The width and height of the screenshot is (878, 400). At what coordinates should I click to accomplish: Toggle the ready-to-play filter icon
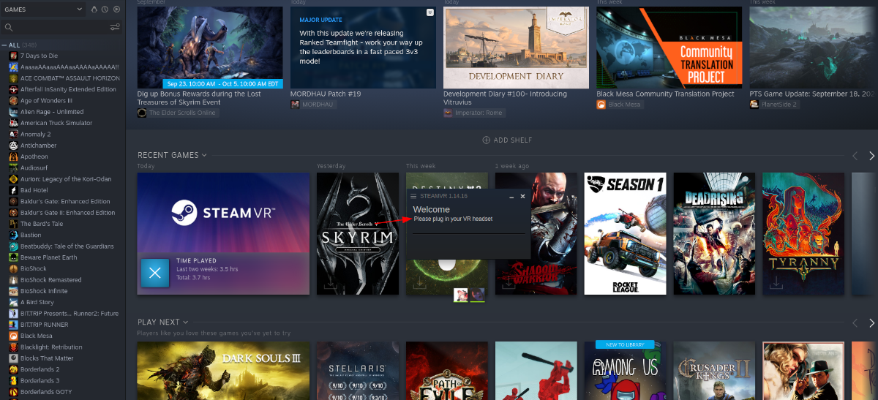coord(117,10)
